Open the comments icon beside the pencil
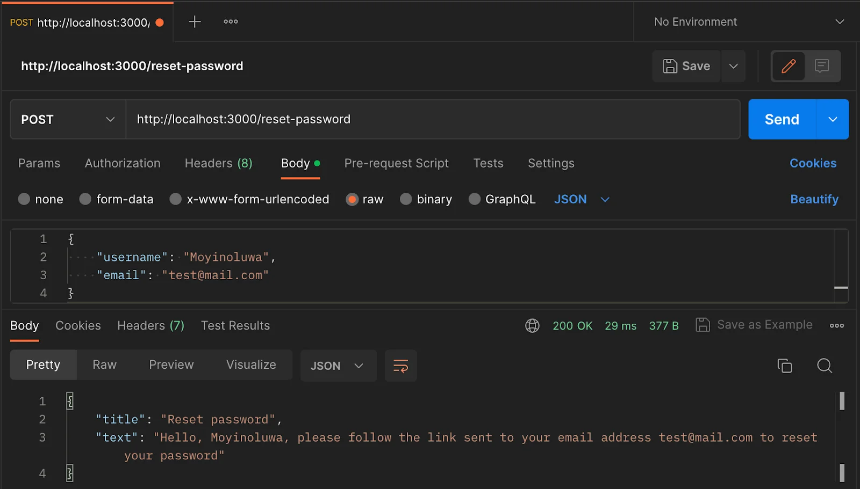 click(x=821, y=66)
